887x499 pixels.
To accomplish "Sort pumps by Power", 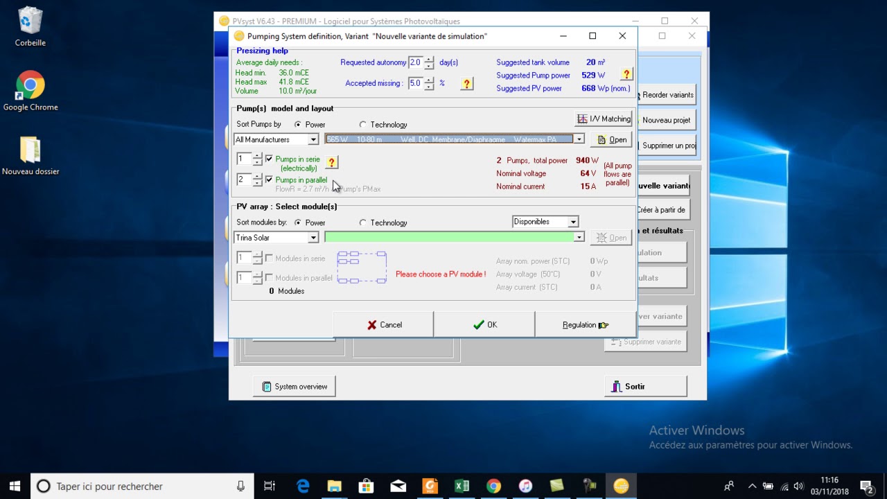I will pos(298,125).
